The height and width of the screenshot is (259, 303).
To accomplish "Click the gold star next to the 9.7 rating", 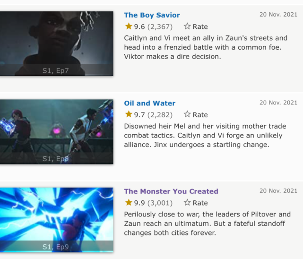I will (129, 114).
